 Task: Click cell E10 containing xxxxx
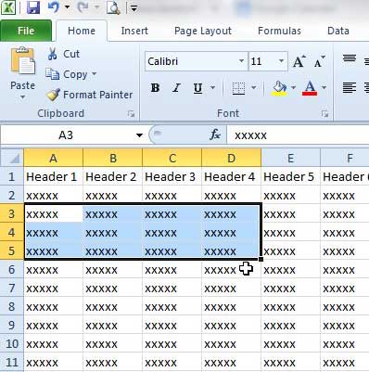point(290,343)
